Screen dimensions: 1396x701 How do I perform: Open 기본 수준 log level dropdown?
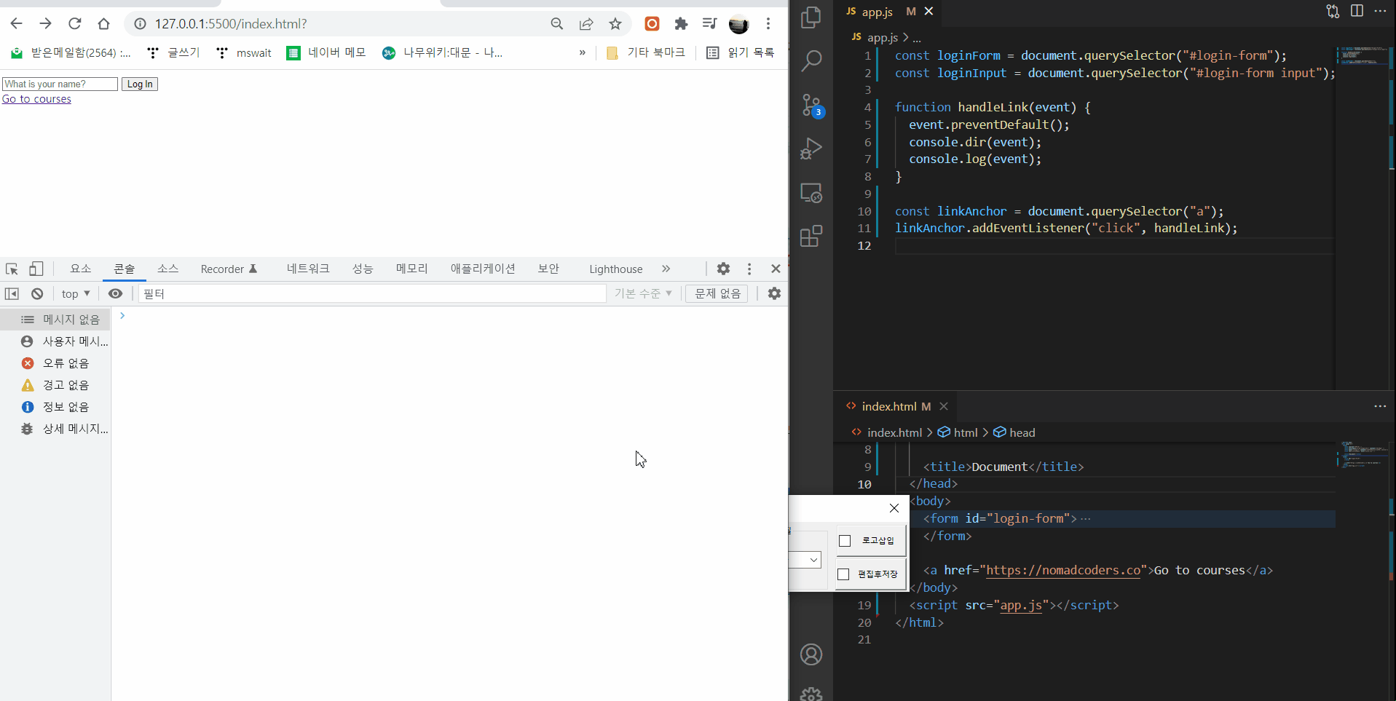pyautogui.click(x=643, y=293)
